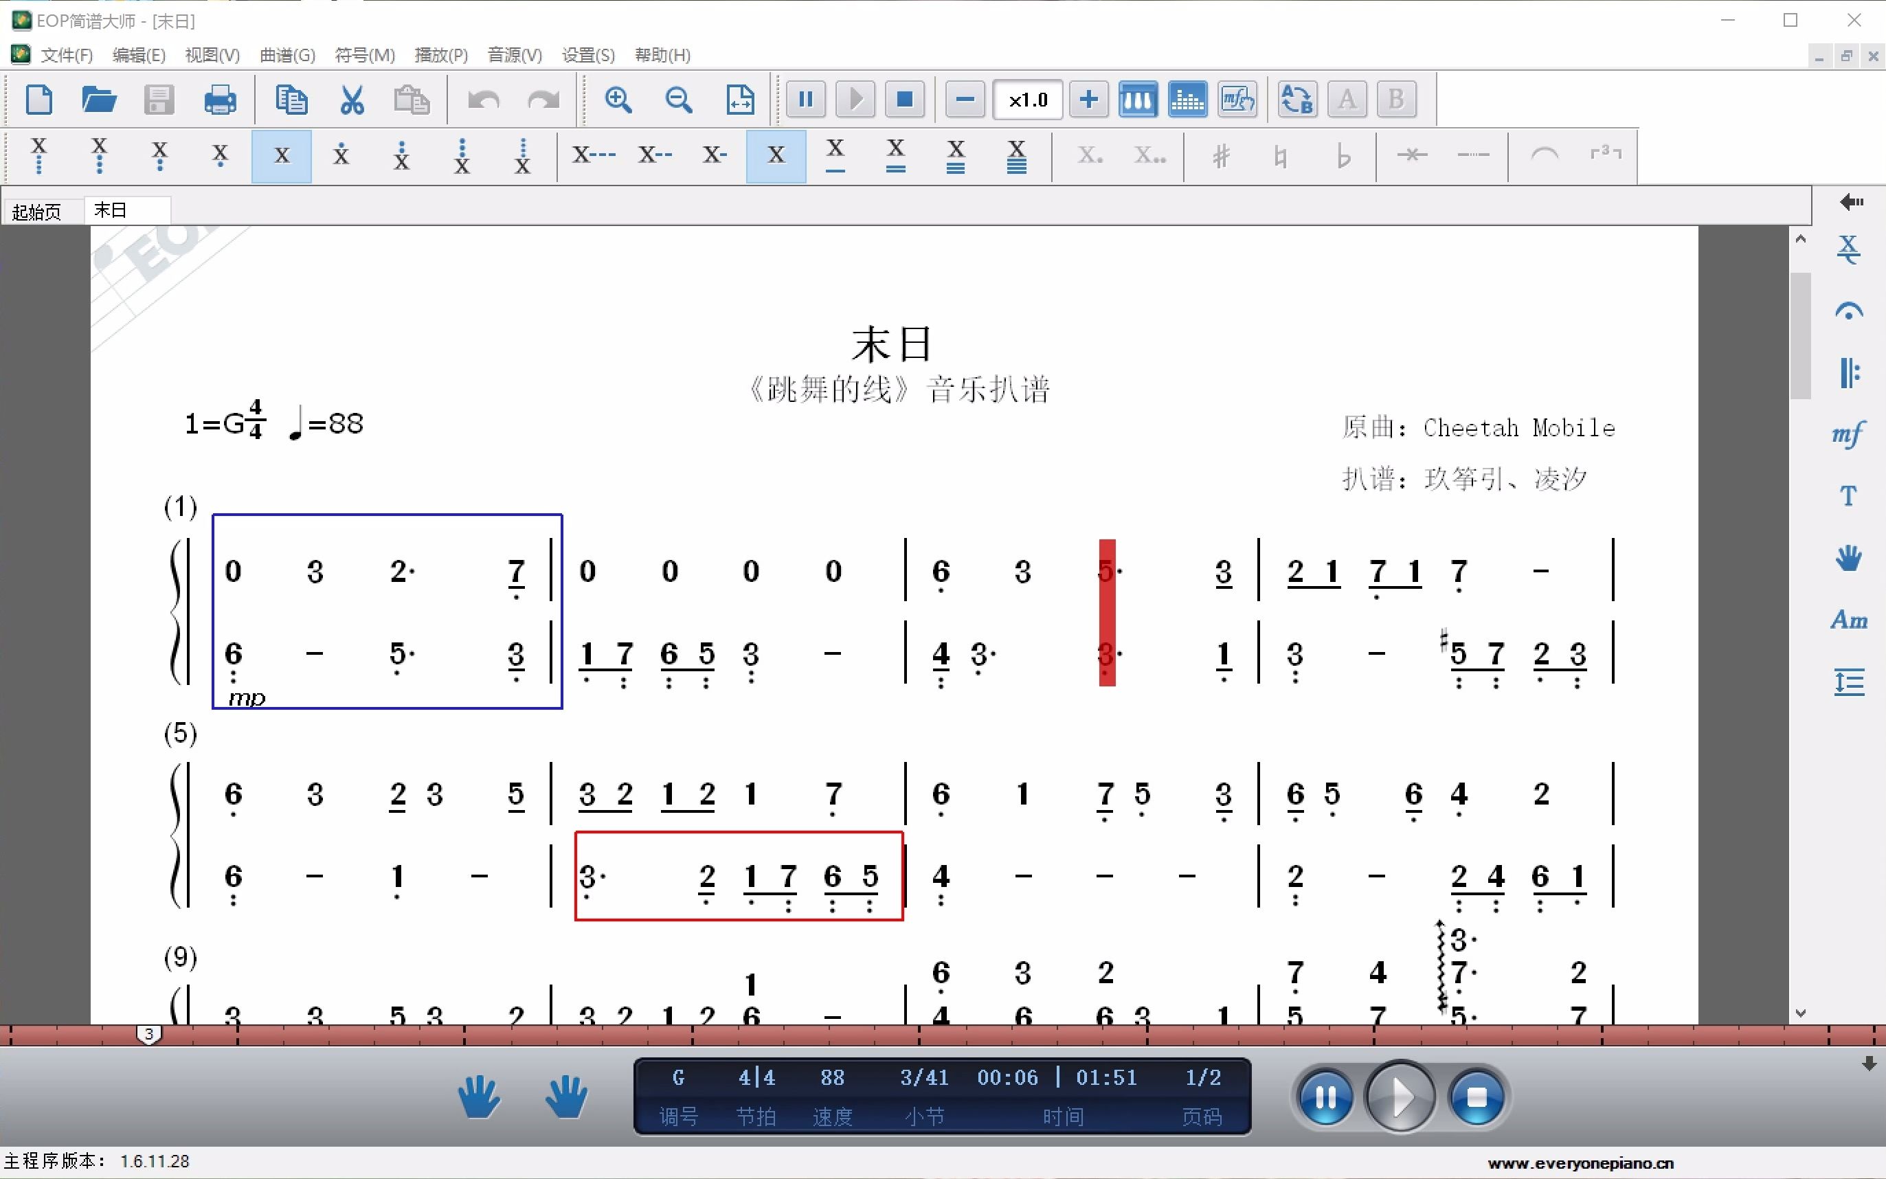Open the 音源(V) sound source menu
This screenshot has height=1179, width=1886.
click(514, 54)
